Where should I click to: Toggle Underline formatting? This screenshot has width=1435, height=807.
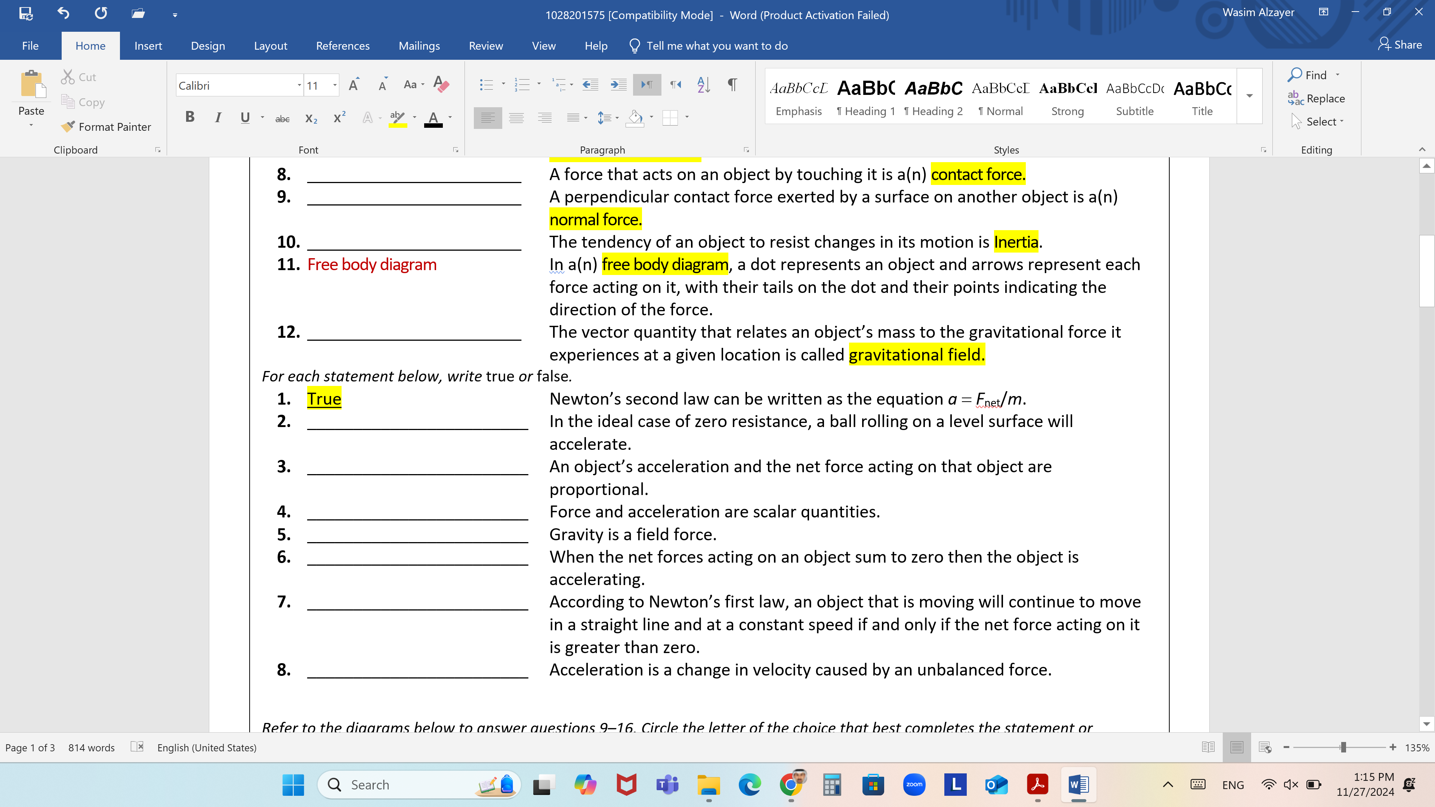tap(245, 117)
